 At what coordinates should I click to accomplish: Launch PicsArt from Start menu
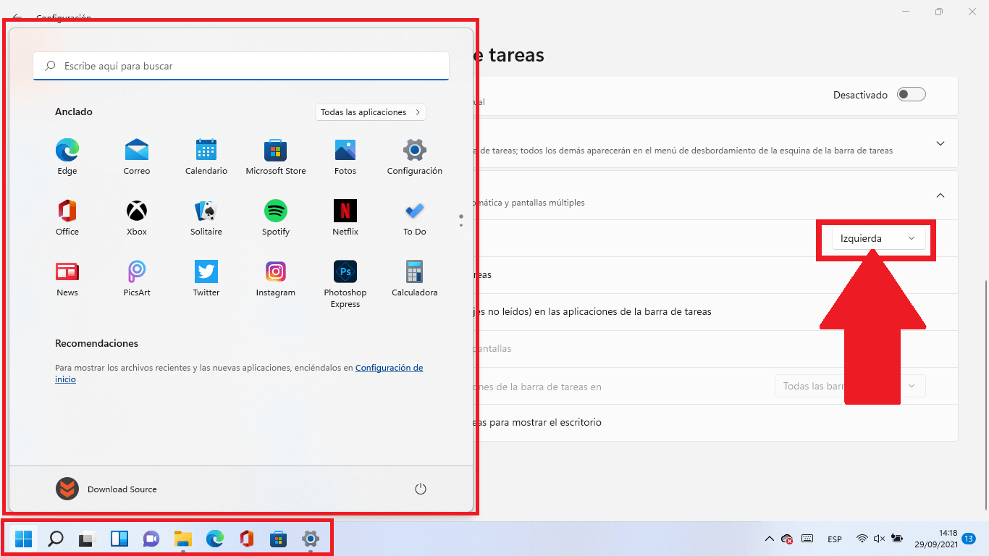(137, 279)
